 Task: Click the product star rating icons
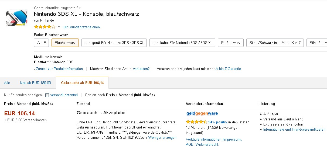point(45,27)
